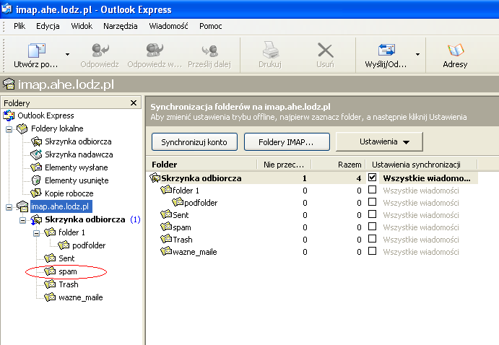Sort by the Folder column header
The height and width of the screenshot is (345, 499).
(201, 165)
